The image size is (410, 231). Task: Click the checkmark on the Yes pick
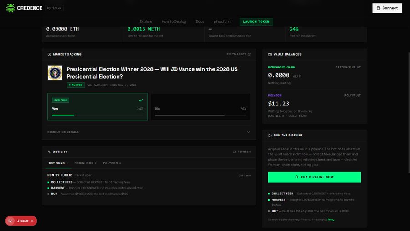[141, 100]
